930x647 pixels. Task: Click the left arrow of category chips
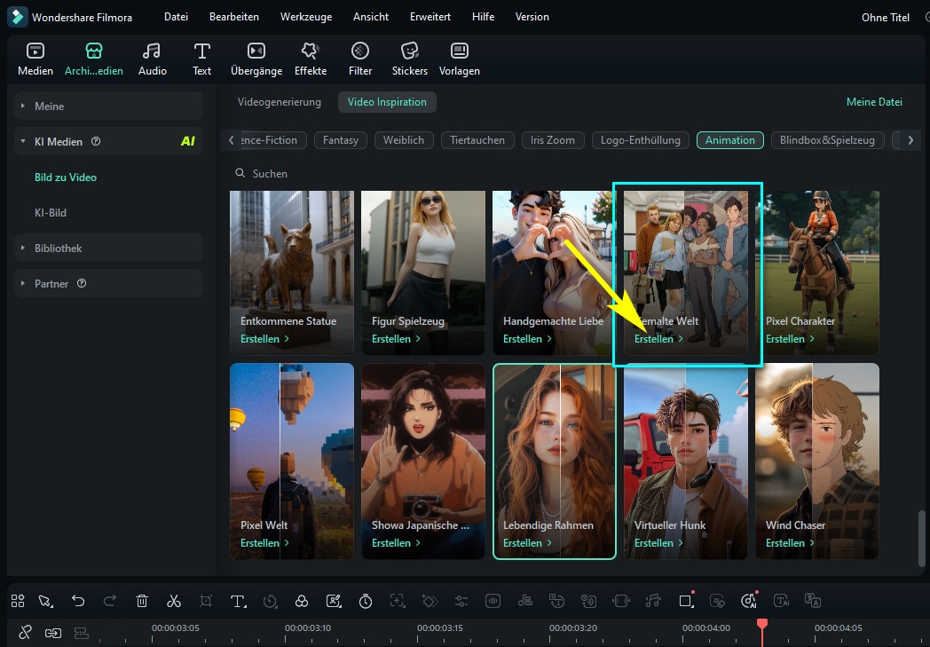231,140
